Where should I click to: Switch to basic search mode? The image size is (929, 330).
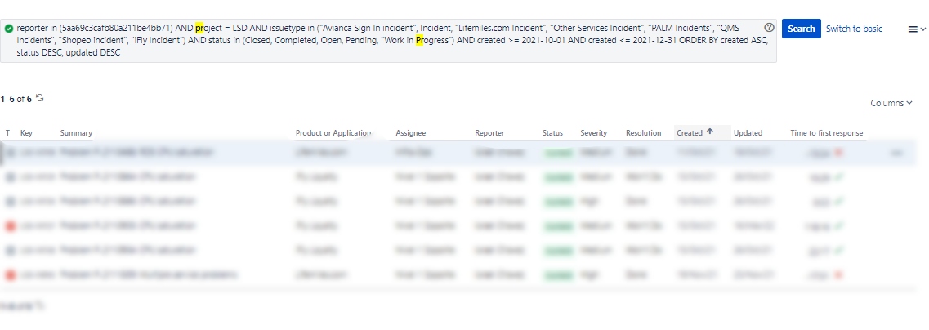pos(854,29)
